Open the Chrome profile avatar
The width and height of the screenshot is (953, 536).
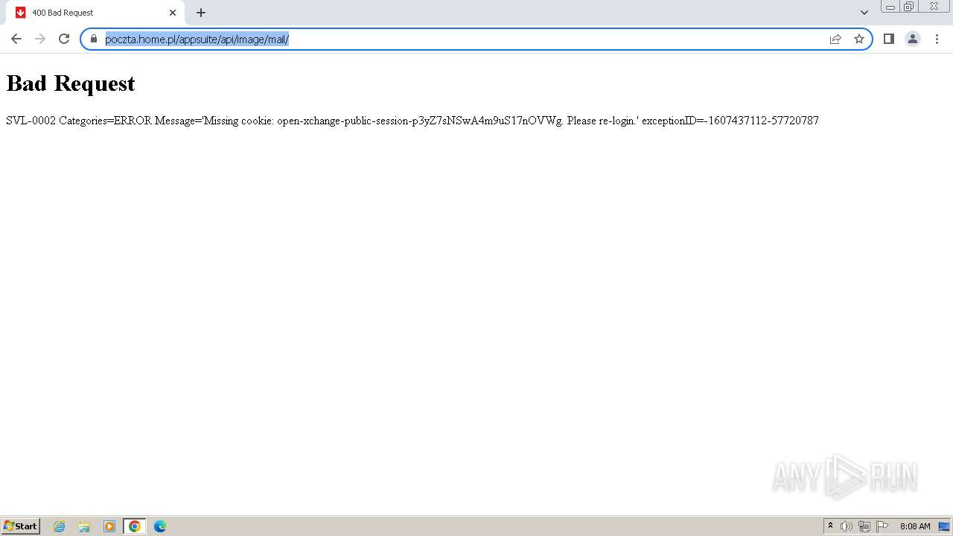[x=913, y=39]
